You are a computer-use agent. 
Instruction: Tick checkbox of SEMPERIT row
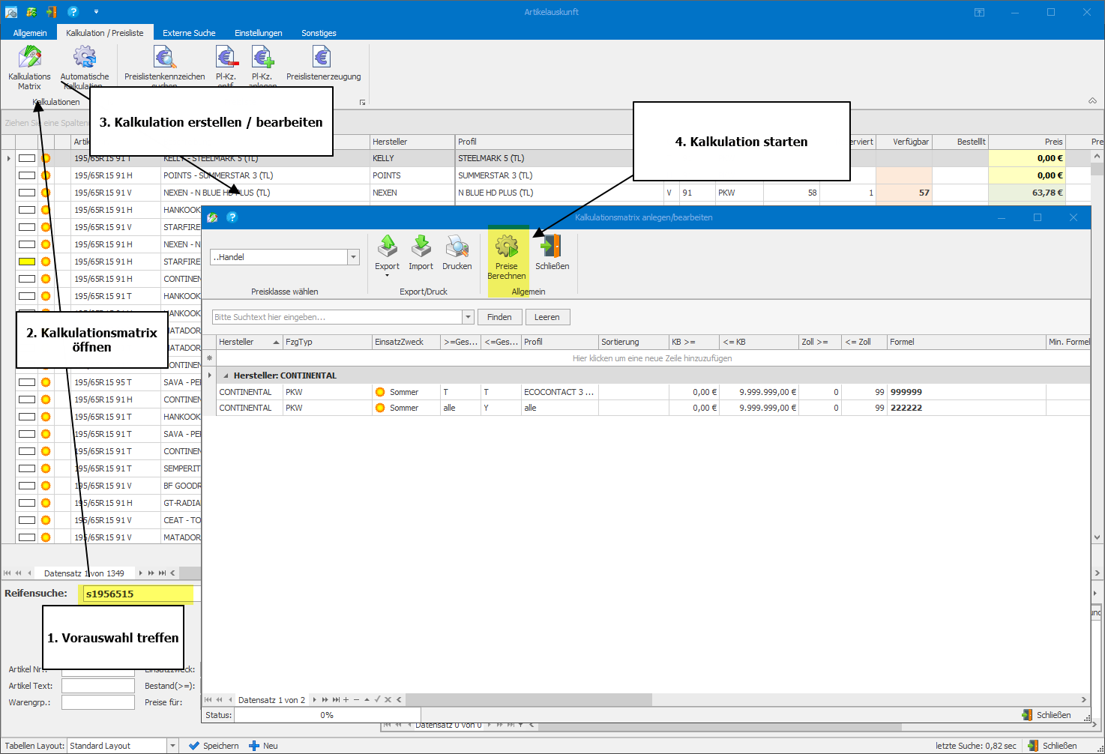27,468
